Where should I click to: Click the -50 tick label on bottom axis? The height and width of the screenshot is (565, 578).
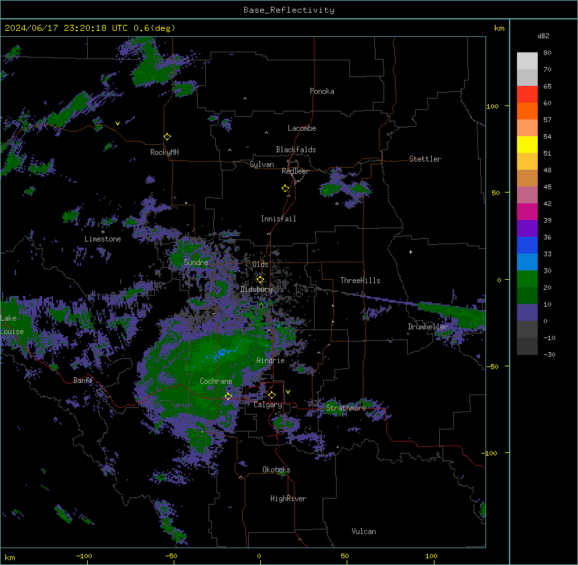171,556
